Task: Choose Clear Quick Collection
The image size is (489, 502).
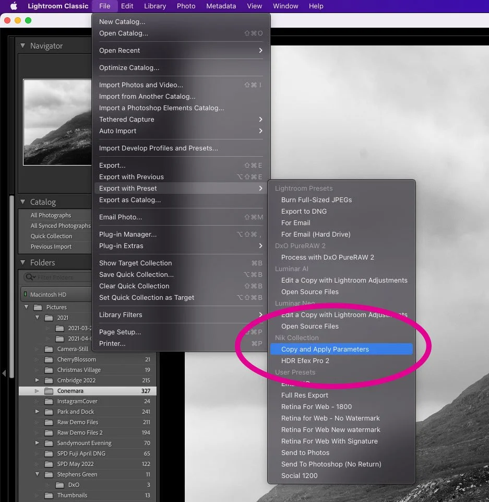Action: [181, 286]
